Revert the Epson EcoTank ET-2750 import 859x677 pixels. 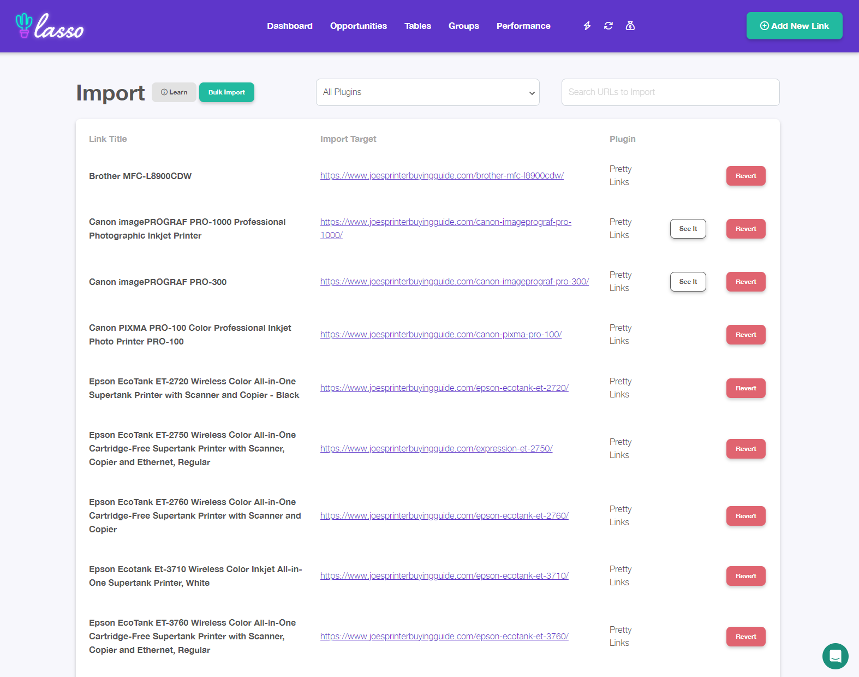[x=745, y=449]
